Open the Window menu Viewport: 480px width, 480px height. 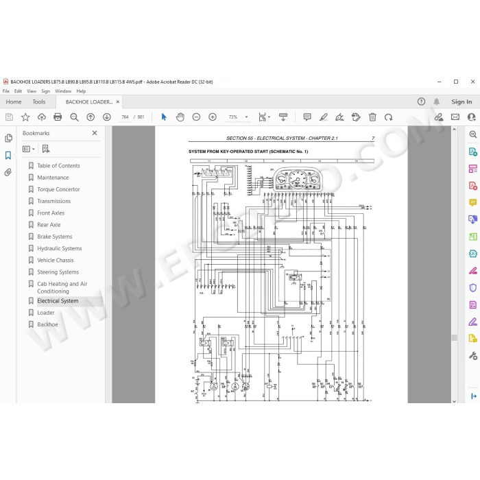click(63, 91)
